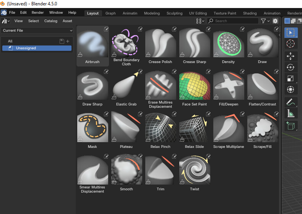Select the Bend Boundary Cloth brush
Viewport: 302px width, 214px height.
pyautogui.click(x=127, y=46)
